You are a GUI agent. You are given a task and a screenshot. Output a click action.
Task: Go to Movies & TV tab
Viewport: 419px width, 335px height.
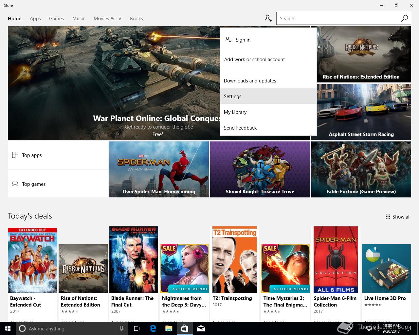click(x=107, y=19)
